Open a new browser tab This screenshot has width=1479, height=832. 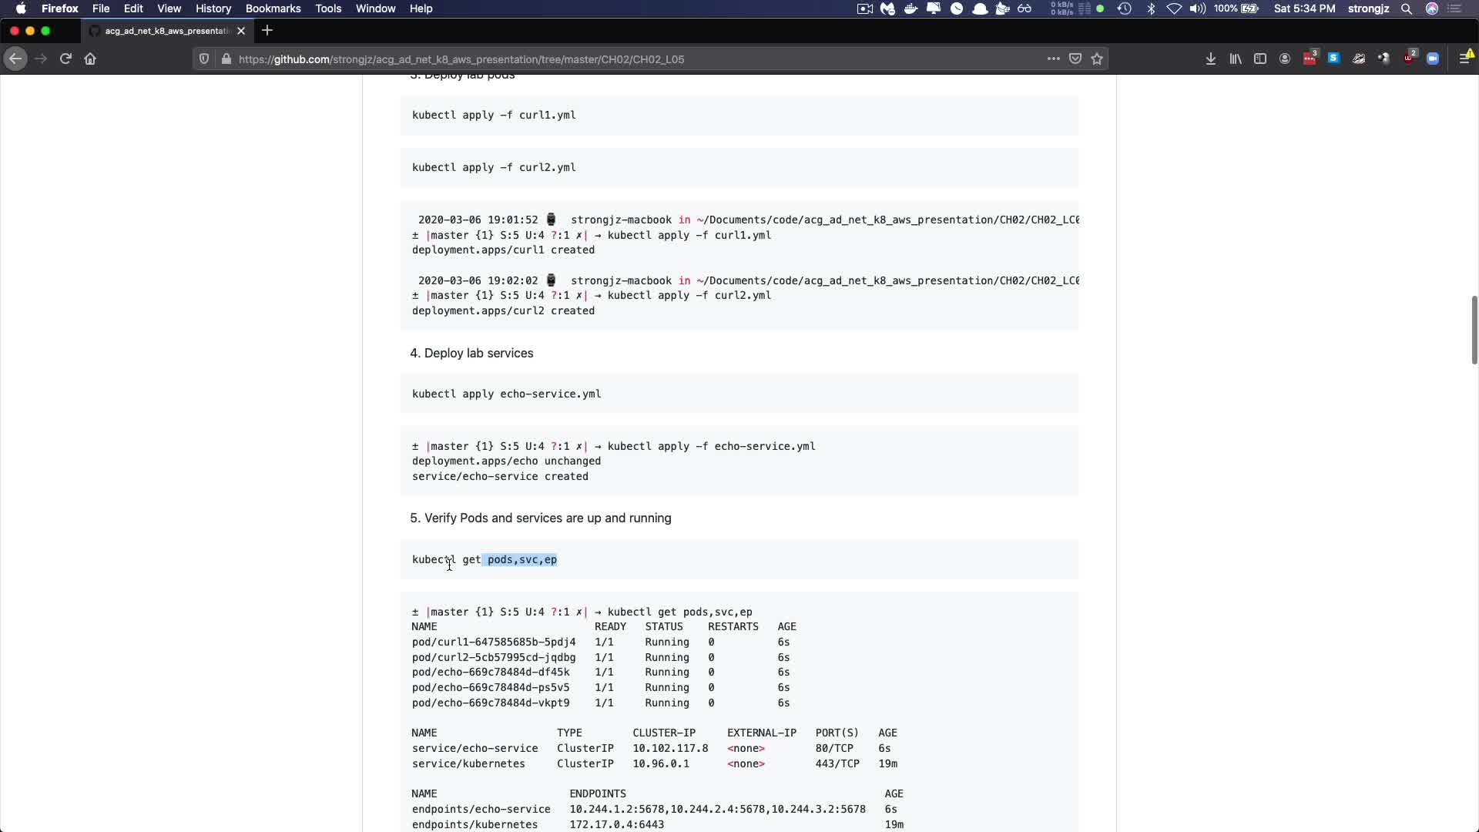[267, 31]
